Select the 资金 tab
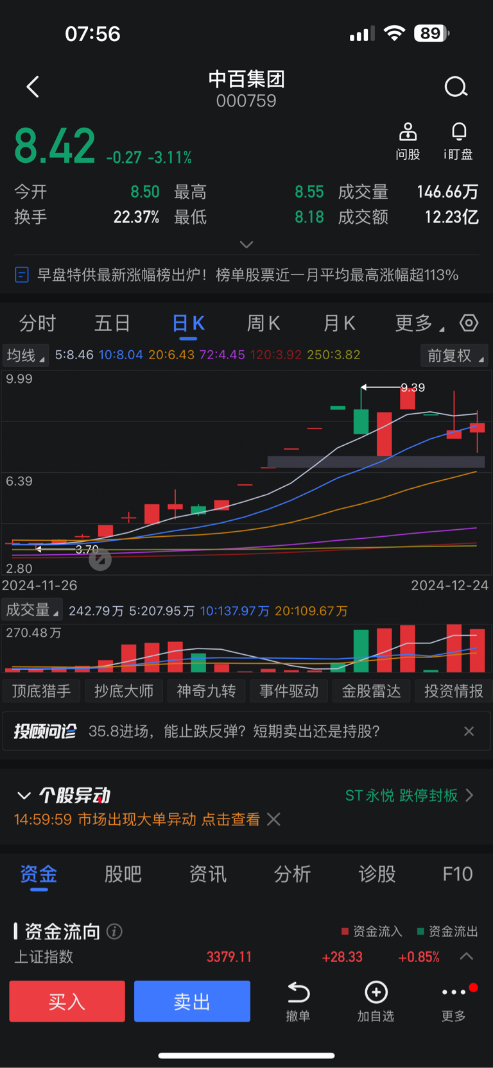Viewport: 493px width, 1068px height. click(39, 874)
